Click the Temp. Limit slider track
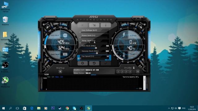 click(x=93, y=43)
